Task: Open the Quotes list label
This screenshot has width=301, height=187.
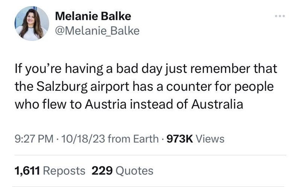Action: [135, 171]
